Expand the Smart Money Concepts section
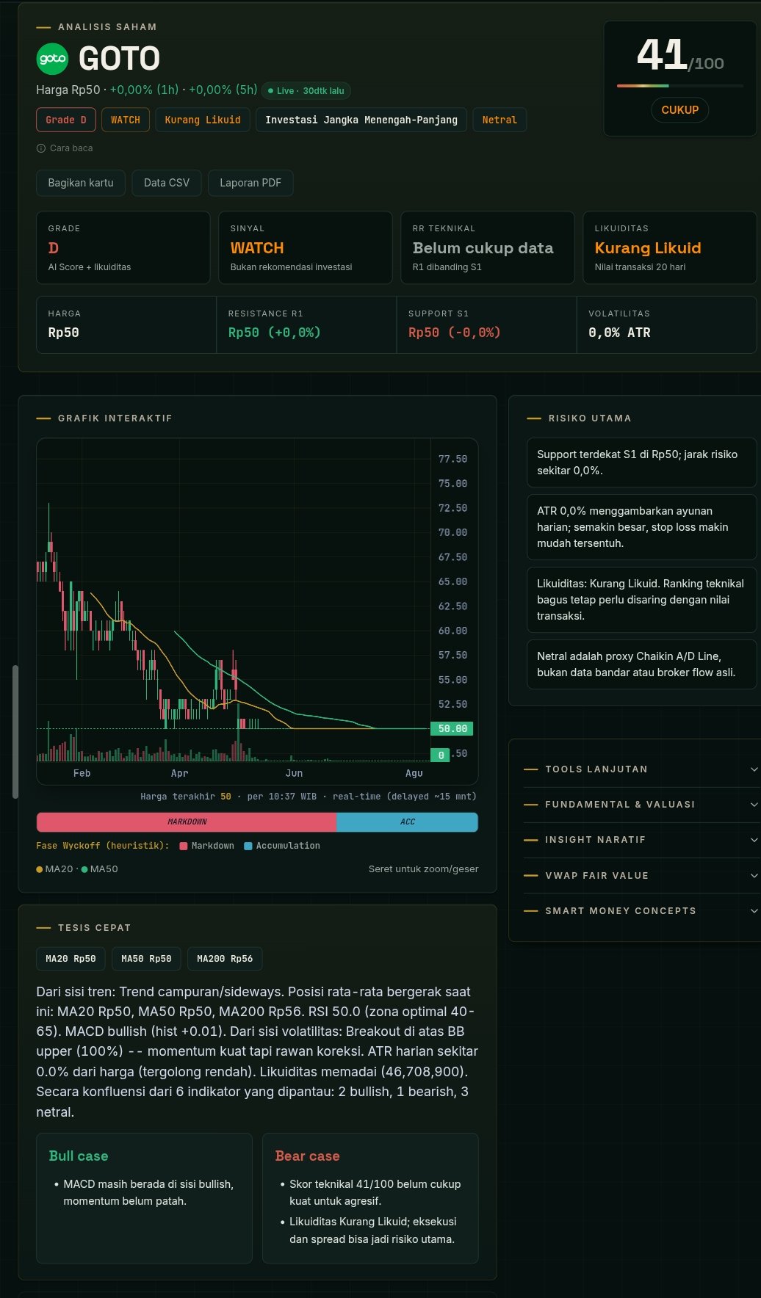The height and width of the screenshot is (1298, 761). coord(641,911)
